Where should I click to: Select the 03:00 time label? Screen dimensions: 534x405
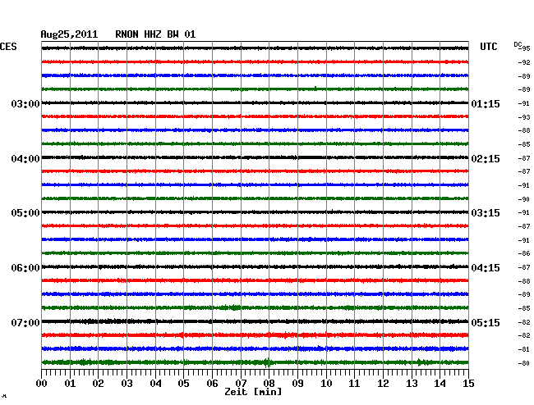click(25, 103)
